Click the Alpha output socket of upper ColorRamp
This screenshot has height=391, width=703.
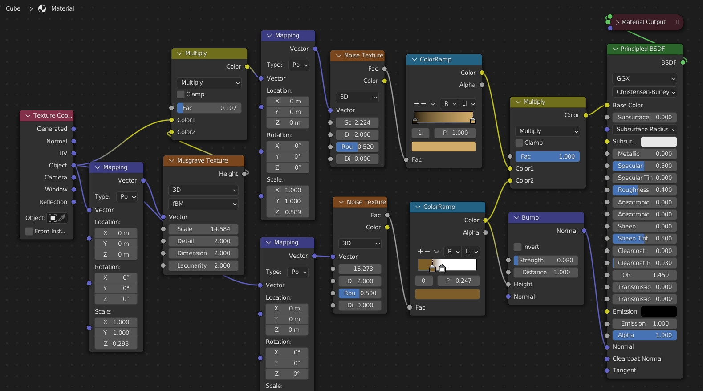coord(482,85)
